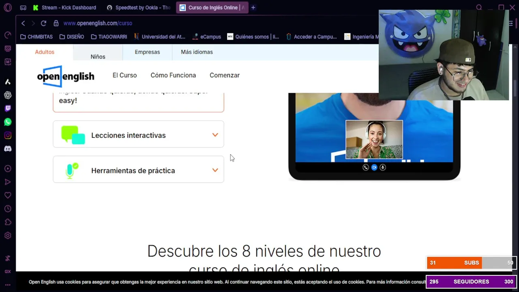This screenshot has height=292, width=519.
Task: Click microphone icon on tablet mockup
Action: point(383,167)
